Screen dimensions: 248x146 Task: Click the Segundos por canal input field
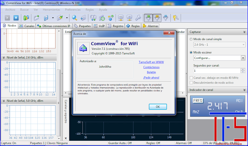pos(217,71)
